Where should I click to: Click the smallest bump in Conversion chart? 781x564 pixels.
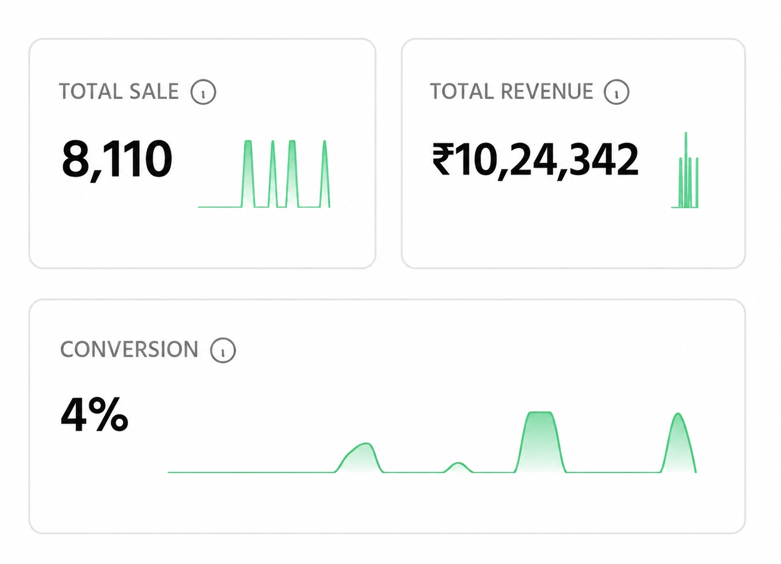point(458,467)
